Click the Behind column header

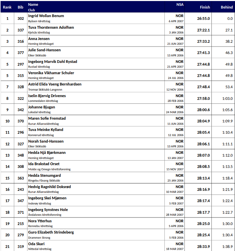[x=226, y=7]
